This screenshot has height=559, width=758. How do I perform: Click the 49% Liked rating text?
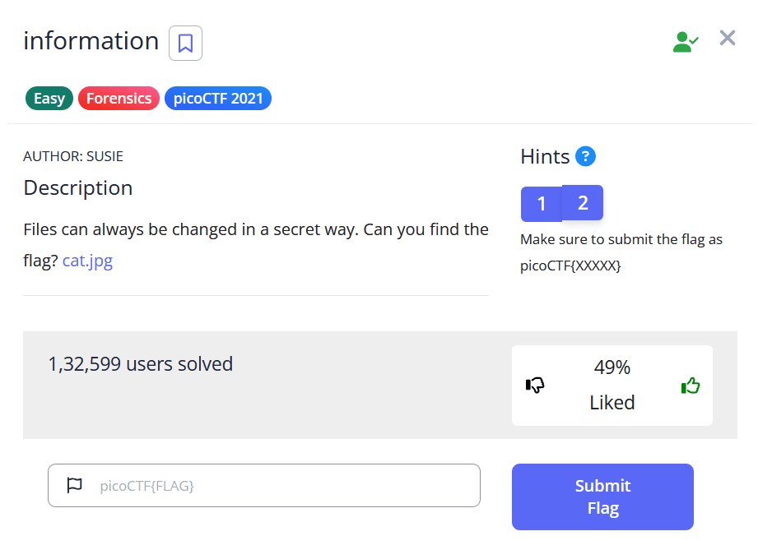(x=612, y=385)
